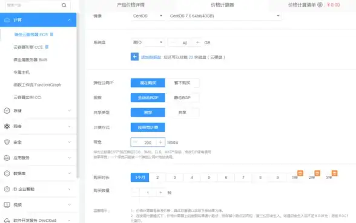This screenshot has height=223, width=356.
Task: Open CentOS 7.6 64bit(40GB) version dropdown
Action: click(225, 16)
